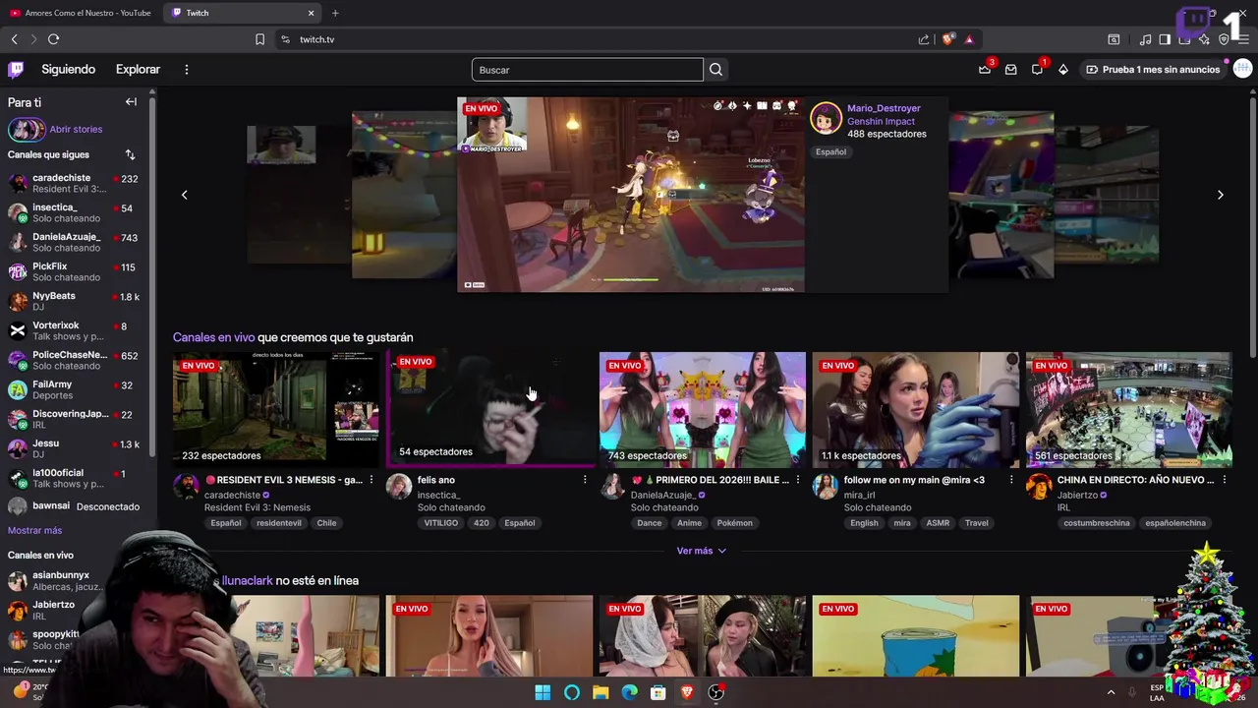
Task: Click the Pokémon tag on DanielaAzuaje_ card
Action: [734, 523]
